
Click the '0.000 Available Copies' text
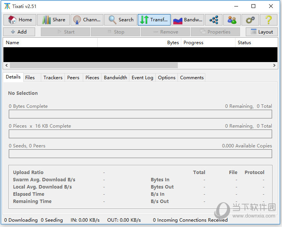(x=247, y=146)
